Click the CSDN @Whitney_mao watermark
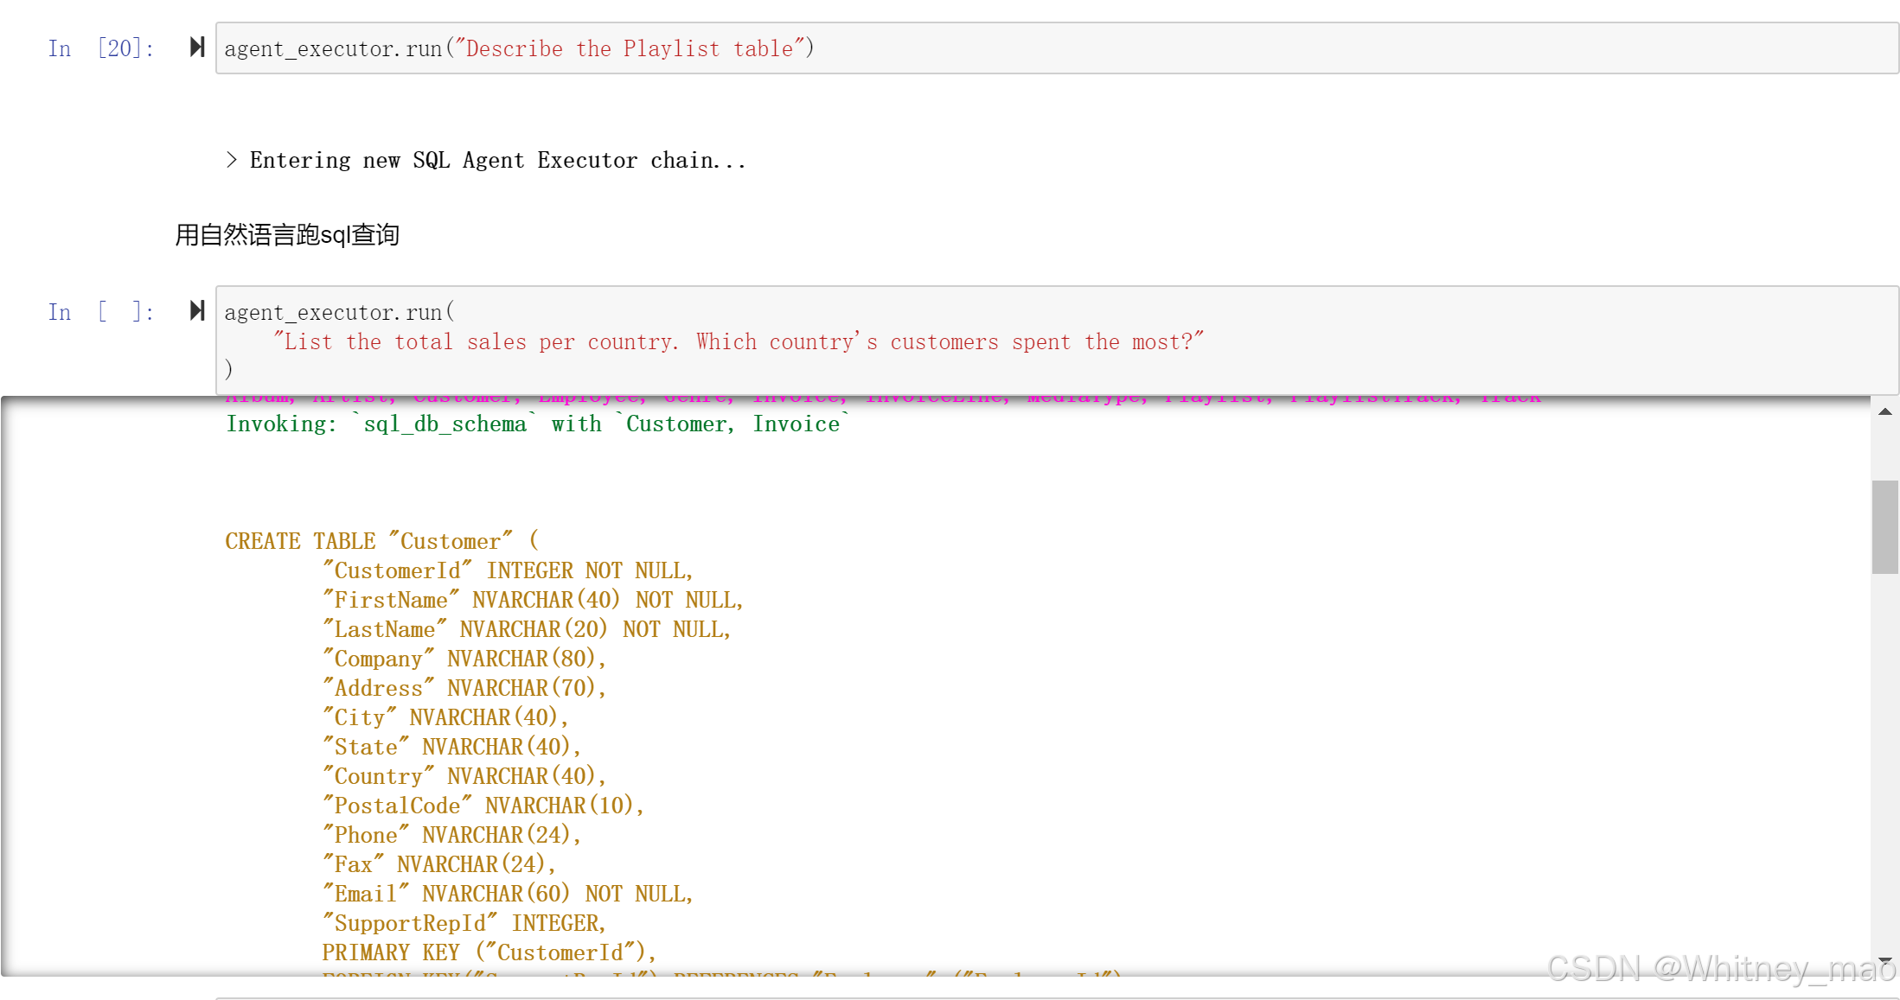This screenshot has height=1000, width=1900. pyautogui.click(x=1720, y=969)
